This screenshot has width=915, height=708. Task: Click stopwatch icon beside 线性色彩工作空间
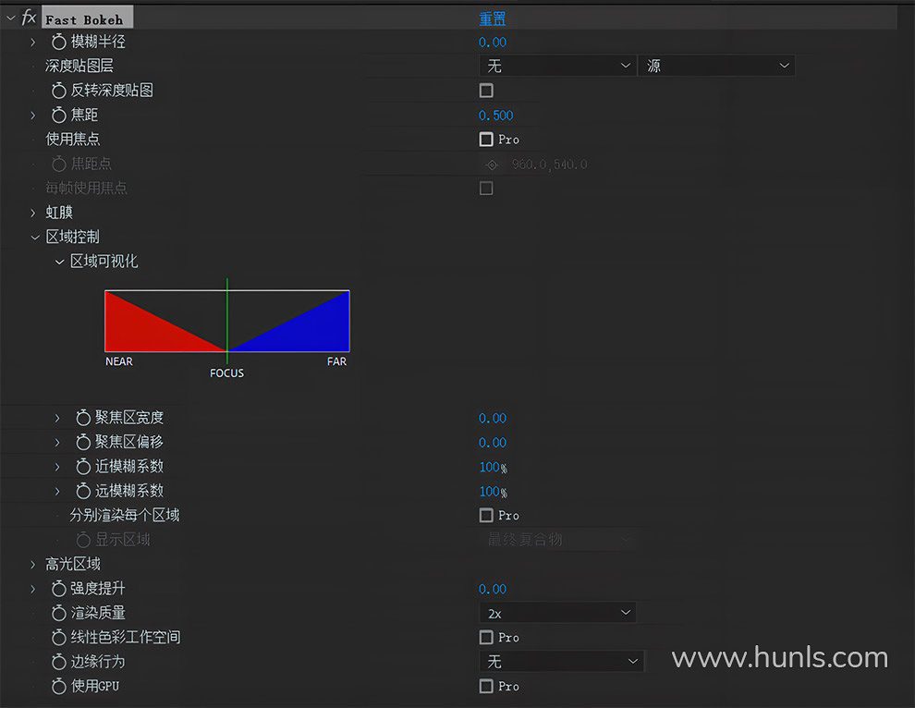(x=58, y=638)
